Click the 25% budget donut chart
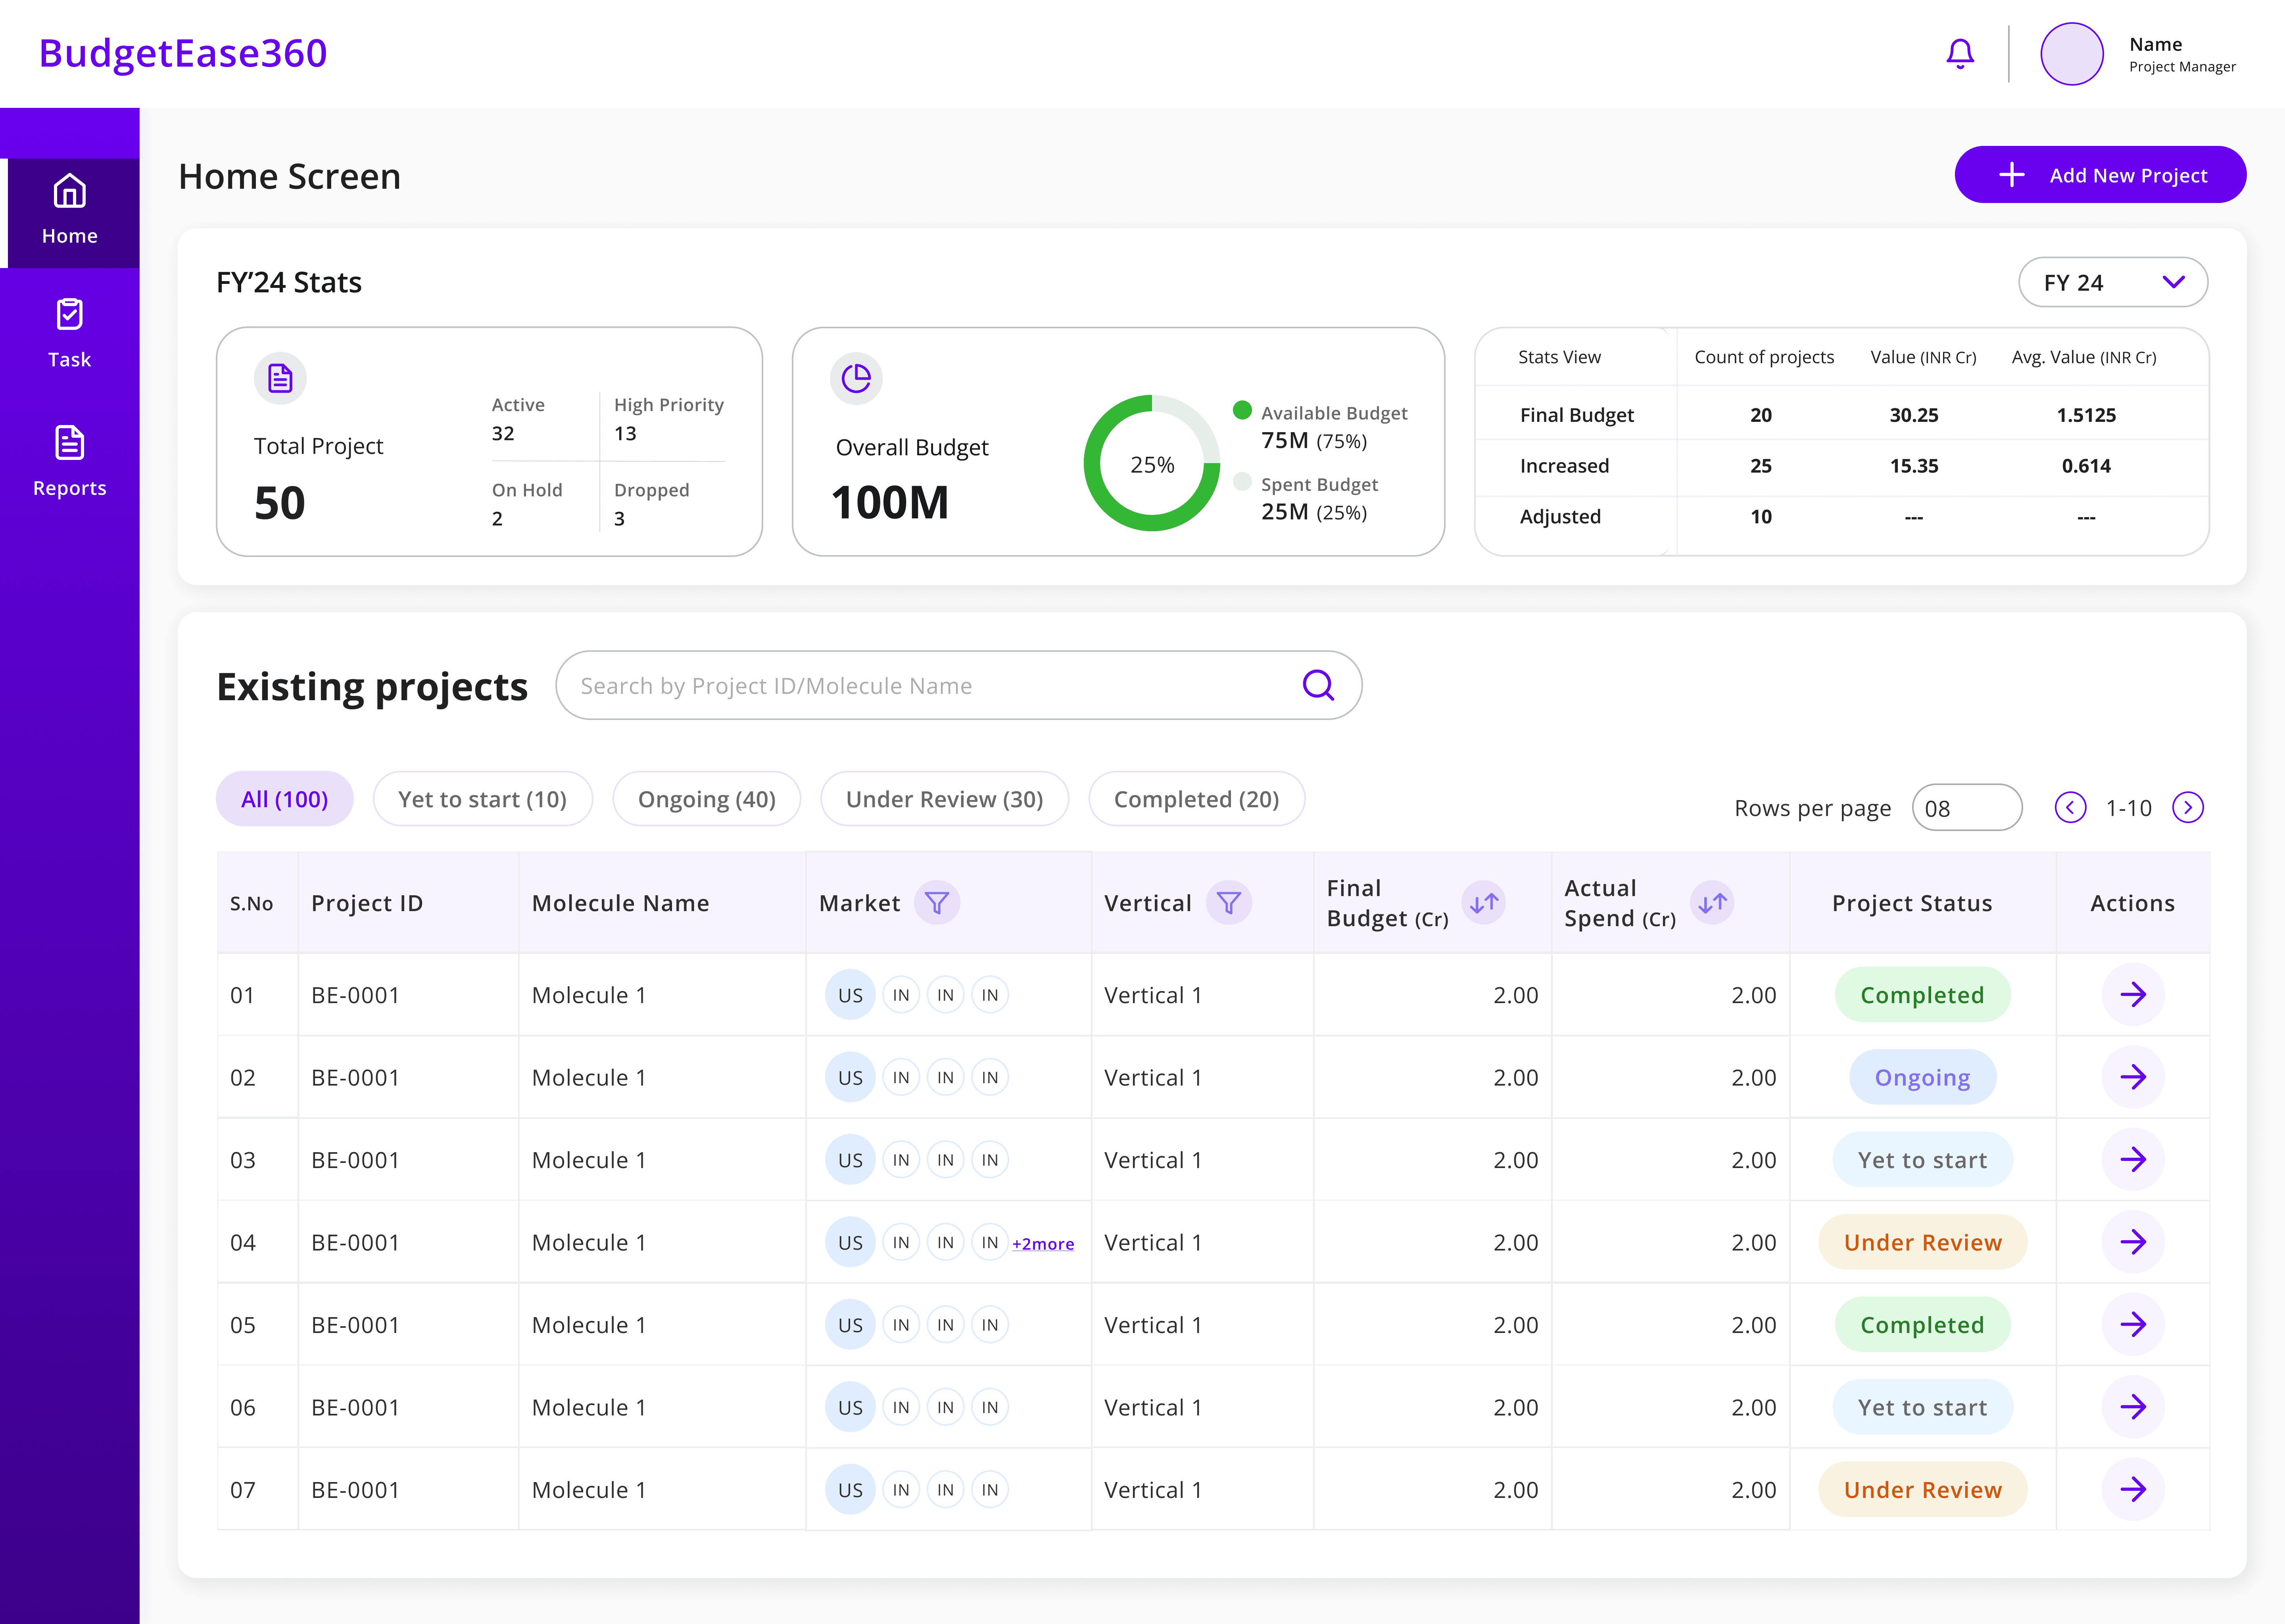This screenshot has width=2285, height=1624. pyautogui.click(x=1152, y=464)
